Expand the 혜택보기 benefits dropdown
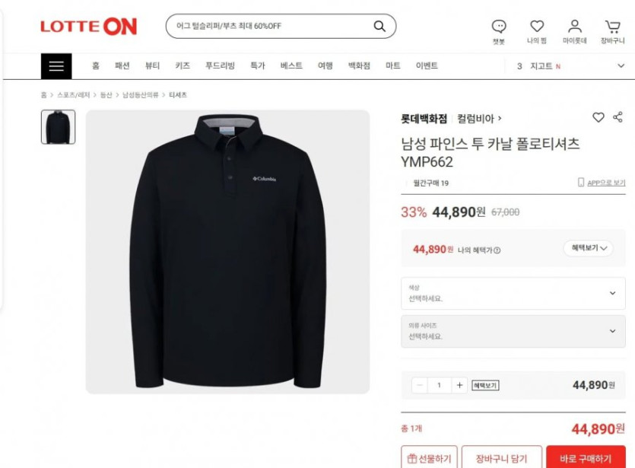This screenshot has height=468, width=635. [589, 248]
